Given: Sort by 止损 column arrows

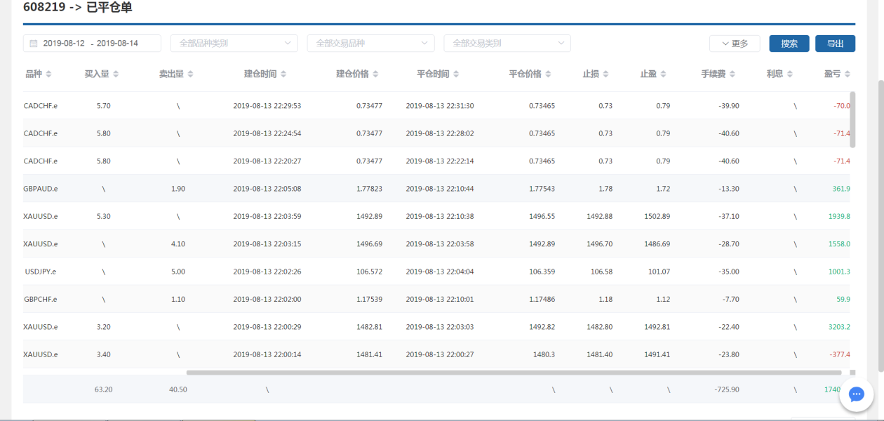Looking at the screenshot, I should [605, 74].
